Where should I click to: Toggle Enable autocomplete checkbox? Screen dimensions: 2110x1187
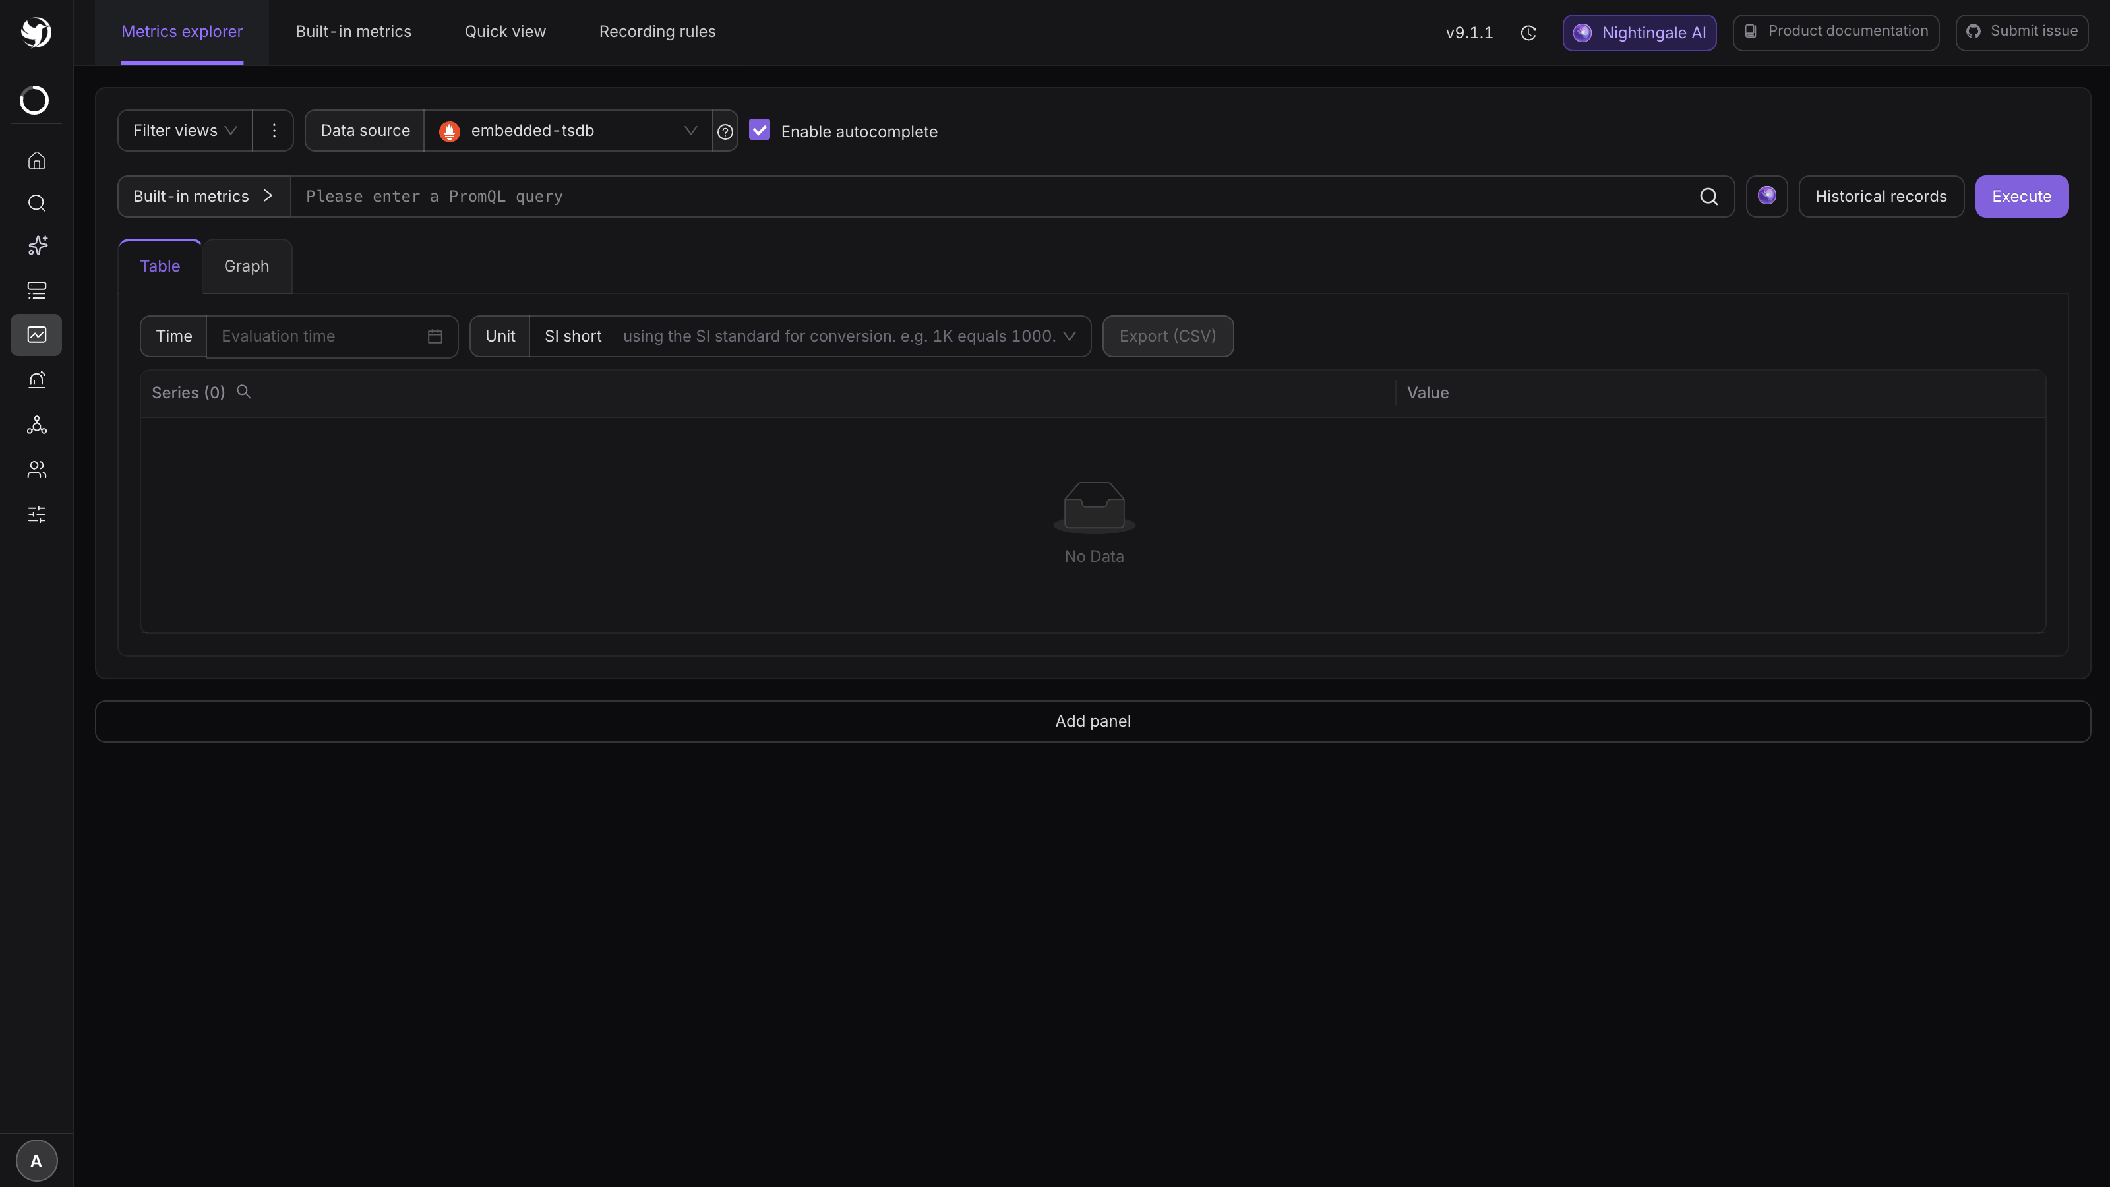[760, 131]
